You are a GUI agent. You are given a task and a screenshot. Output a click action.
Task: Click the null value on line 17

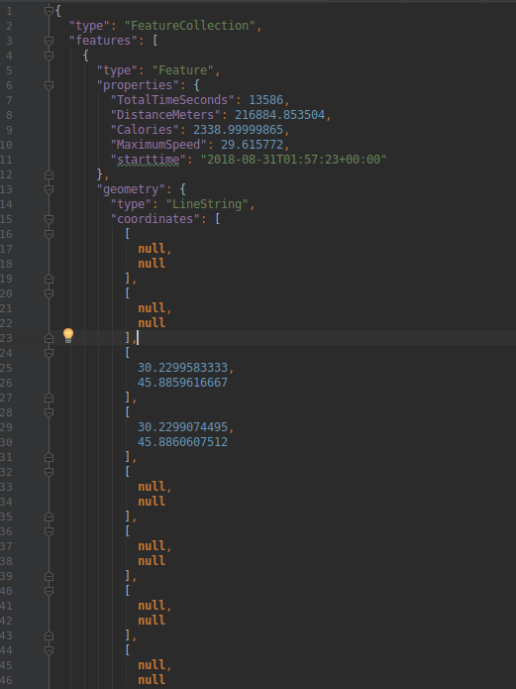click(152, 249)
